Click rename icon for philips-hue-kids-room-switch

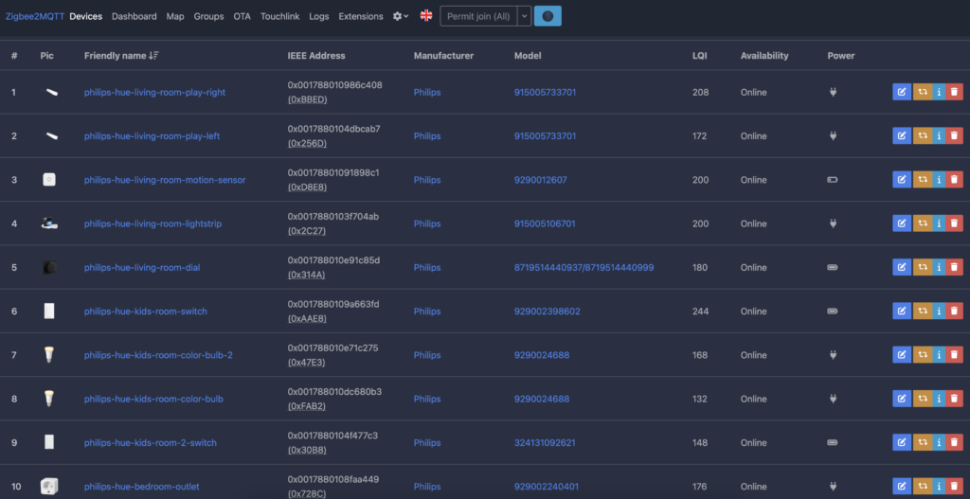click(901, 311)
